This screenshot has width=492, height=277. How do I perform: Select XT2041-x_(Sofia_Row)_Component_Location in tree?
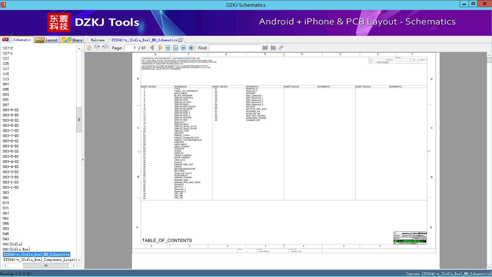point(40,260)
